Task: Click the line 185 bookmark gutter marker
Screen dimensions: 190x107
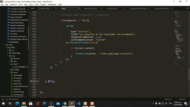Action: coord(31,81)
